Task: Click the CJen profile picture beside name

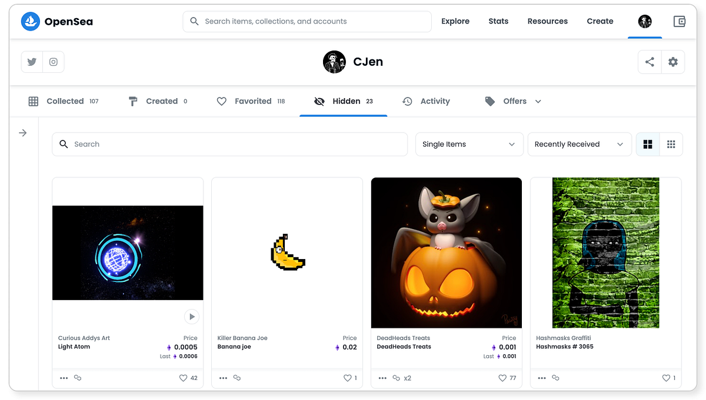Action: pos(334,62)
